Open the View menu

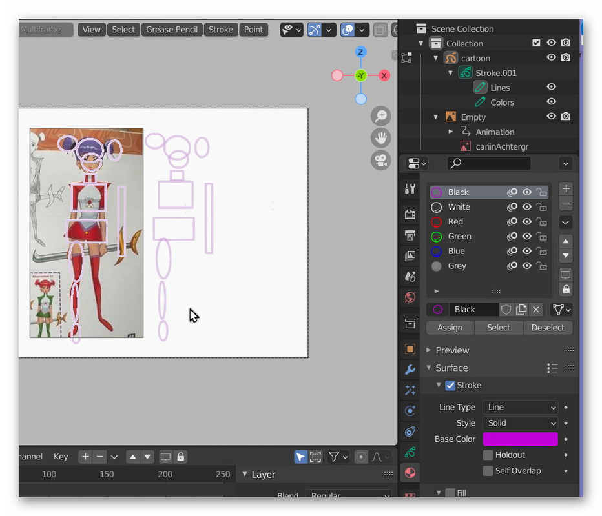pyautogui.click(x=91, y=30)
